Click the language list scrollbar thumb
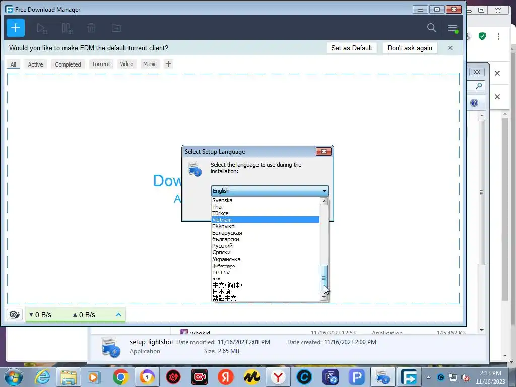This screenshot has height=387, width=516. click(324, 278)
